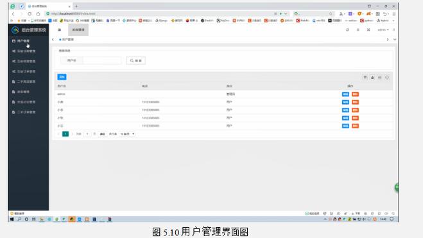Screen dimensions: 423x238
Task: Open the python bookmark
Action: (367, 21)
